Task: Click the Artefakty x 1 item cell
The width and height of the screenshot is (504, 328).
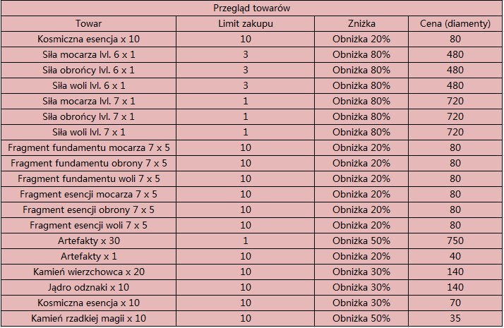Action: 89,256
